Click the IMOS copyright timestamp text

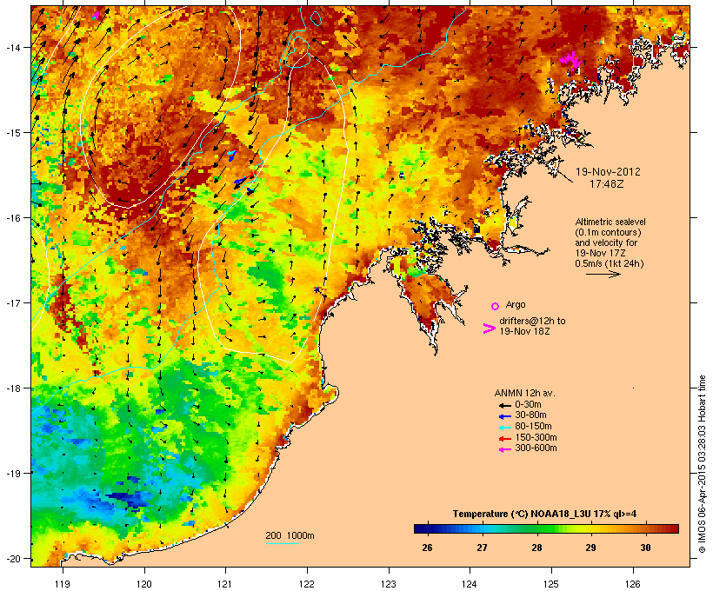(703, 465)
